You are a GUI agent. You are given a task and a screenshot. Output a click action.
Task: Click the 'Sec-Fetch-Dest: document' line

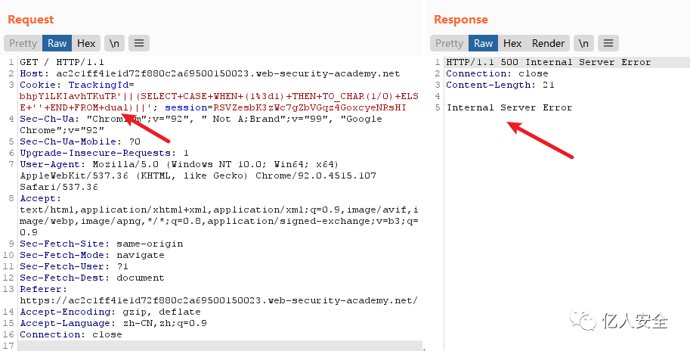click(92, 278)
